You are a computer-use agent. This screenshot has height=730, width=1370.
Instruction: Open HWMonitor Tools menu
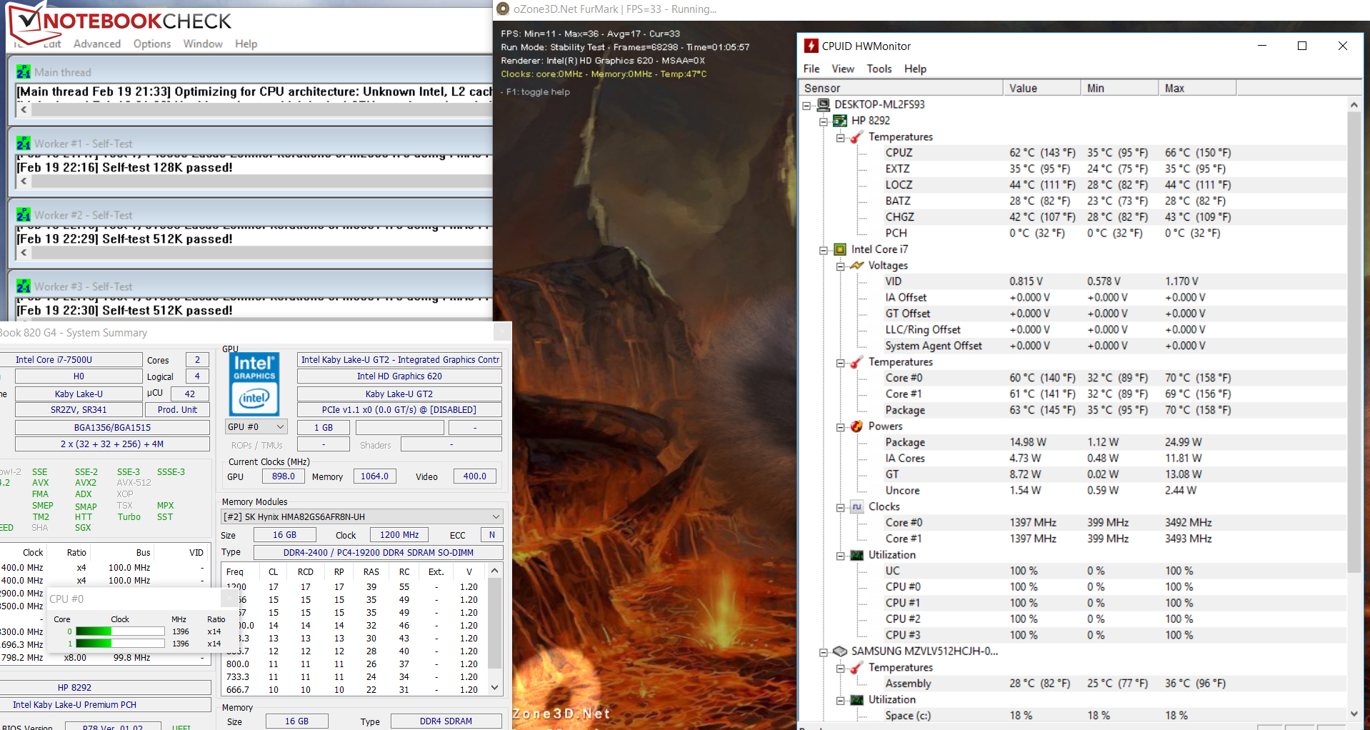tap(879, 69)
